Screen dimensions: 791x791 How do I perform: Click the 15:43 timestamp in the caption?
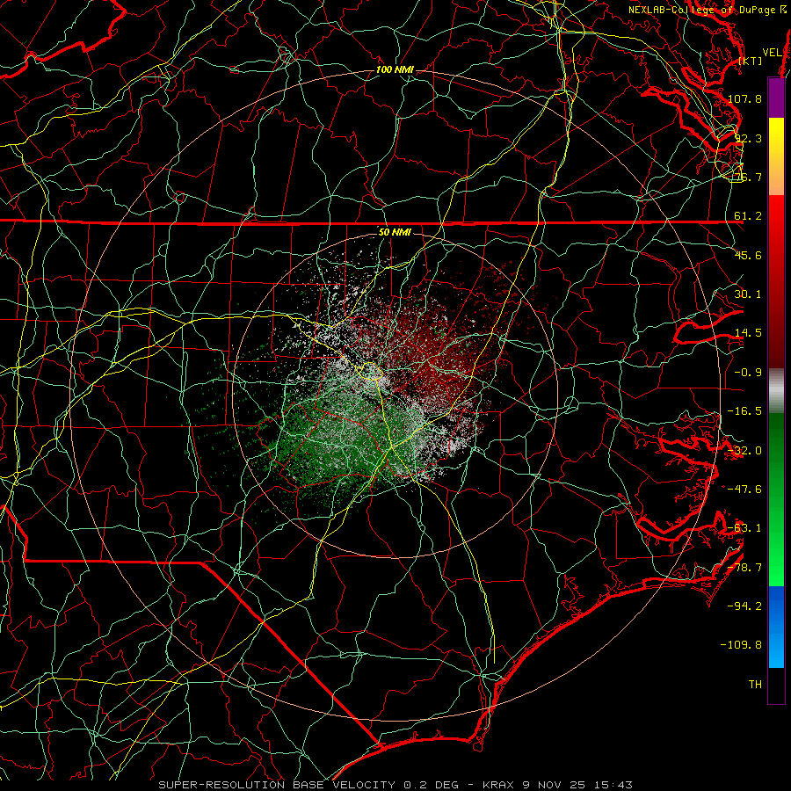(x=612, y=785)
